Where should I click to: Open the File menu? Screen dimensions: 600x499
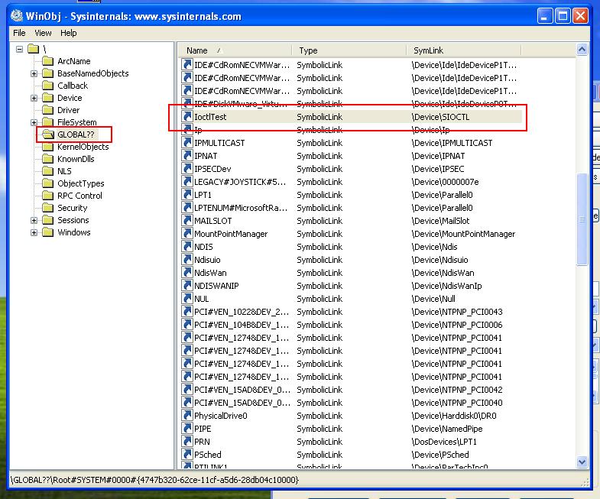pyautogui.click(x=19, y=33)
